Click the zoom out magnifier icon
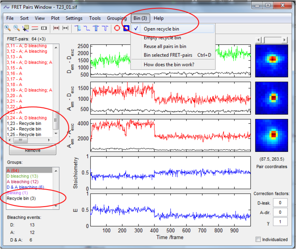296x249 pixels. (17, 28)
